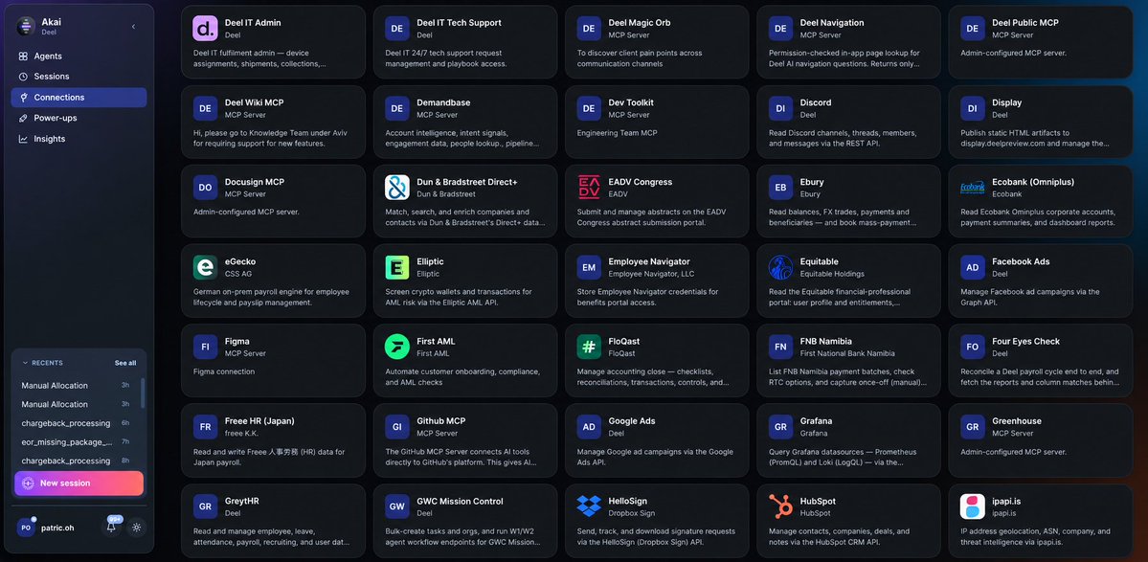Click the Akai app logo
This screenshot has width=1148, height=562.
coord(26,27)
